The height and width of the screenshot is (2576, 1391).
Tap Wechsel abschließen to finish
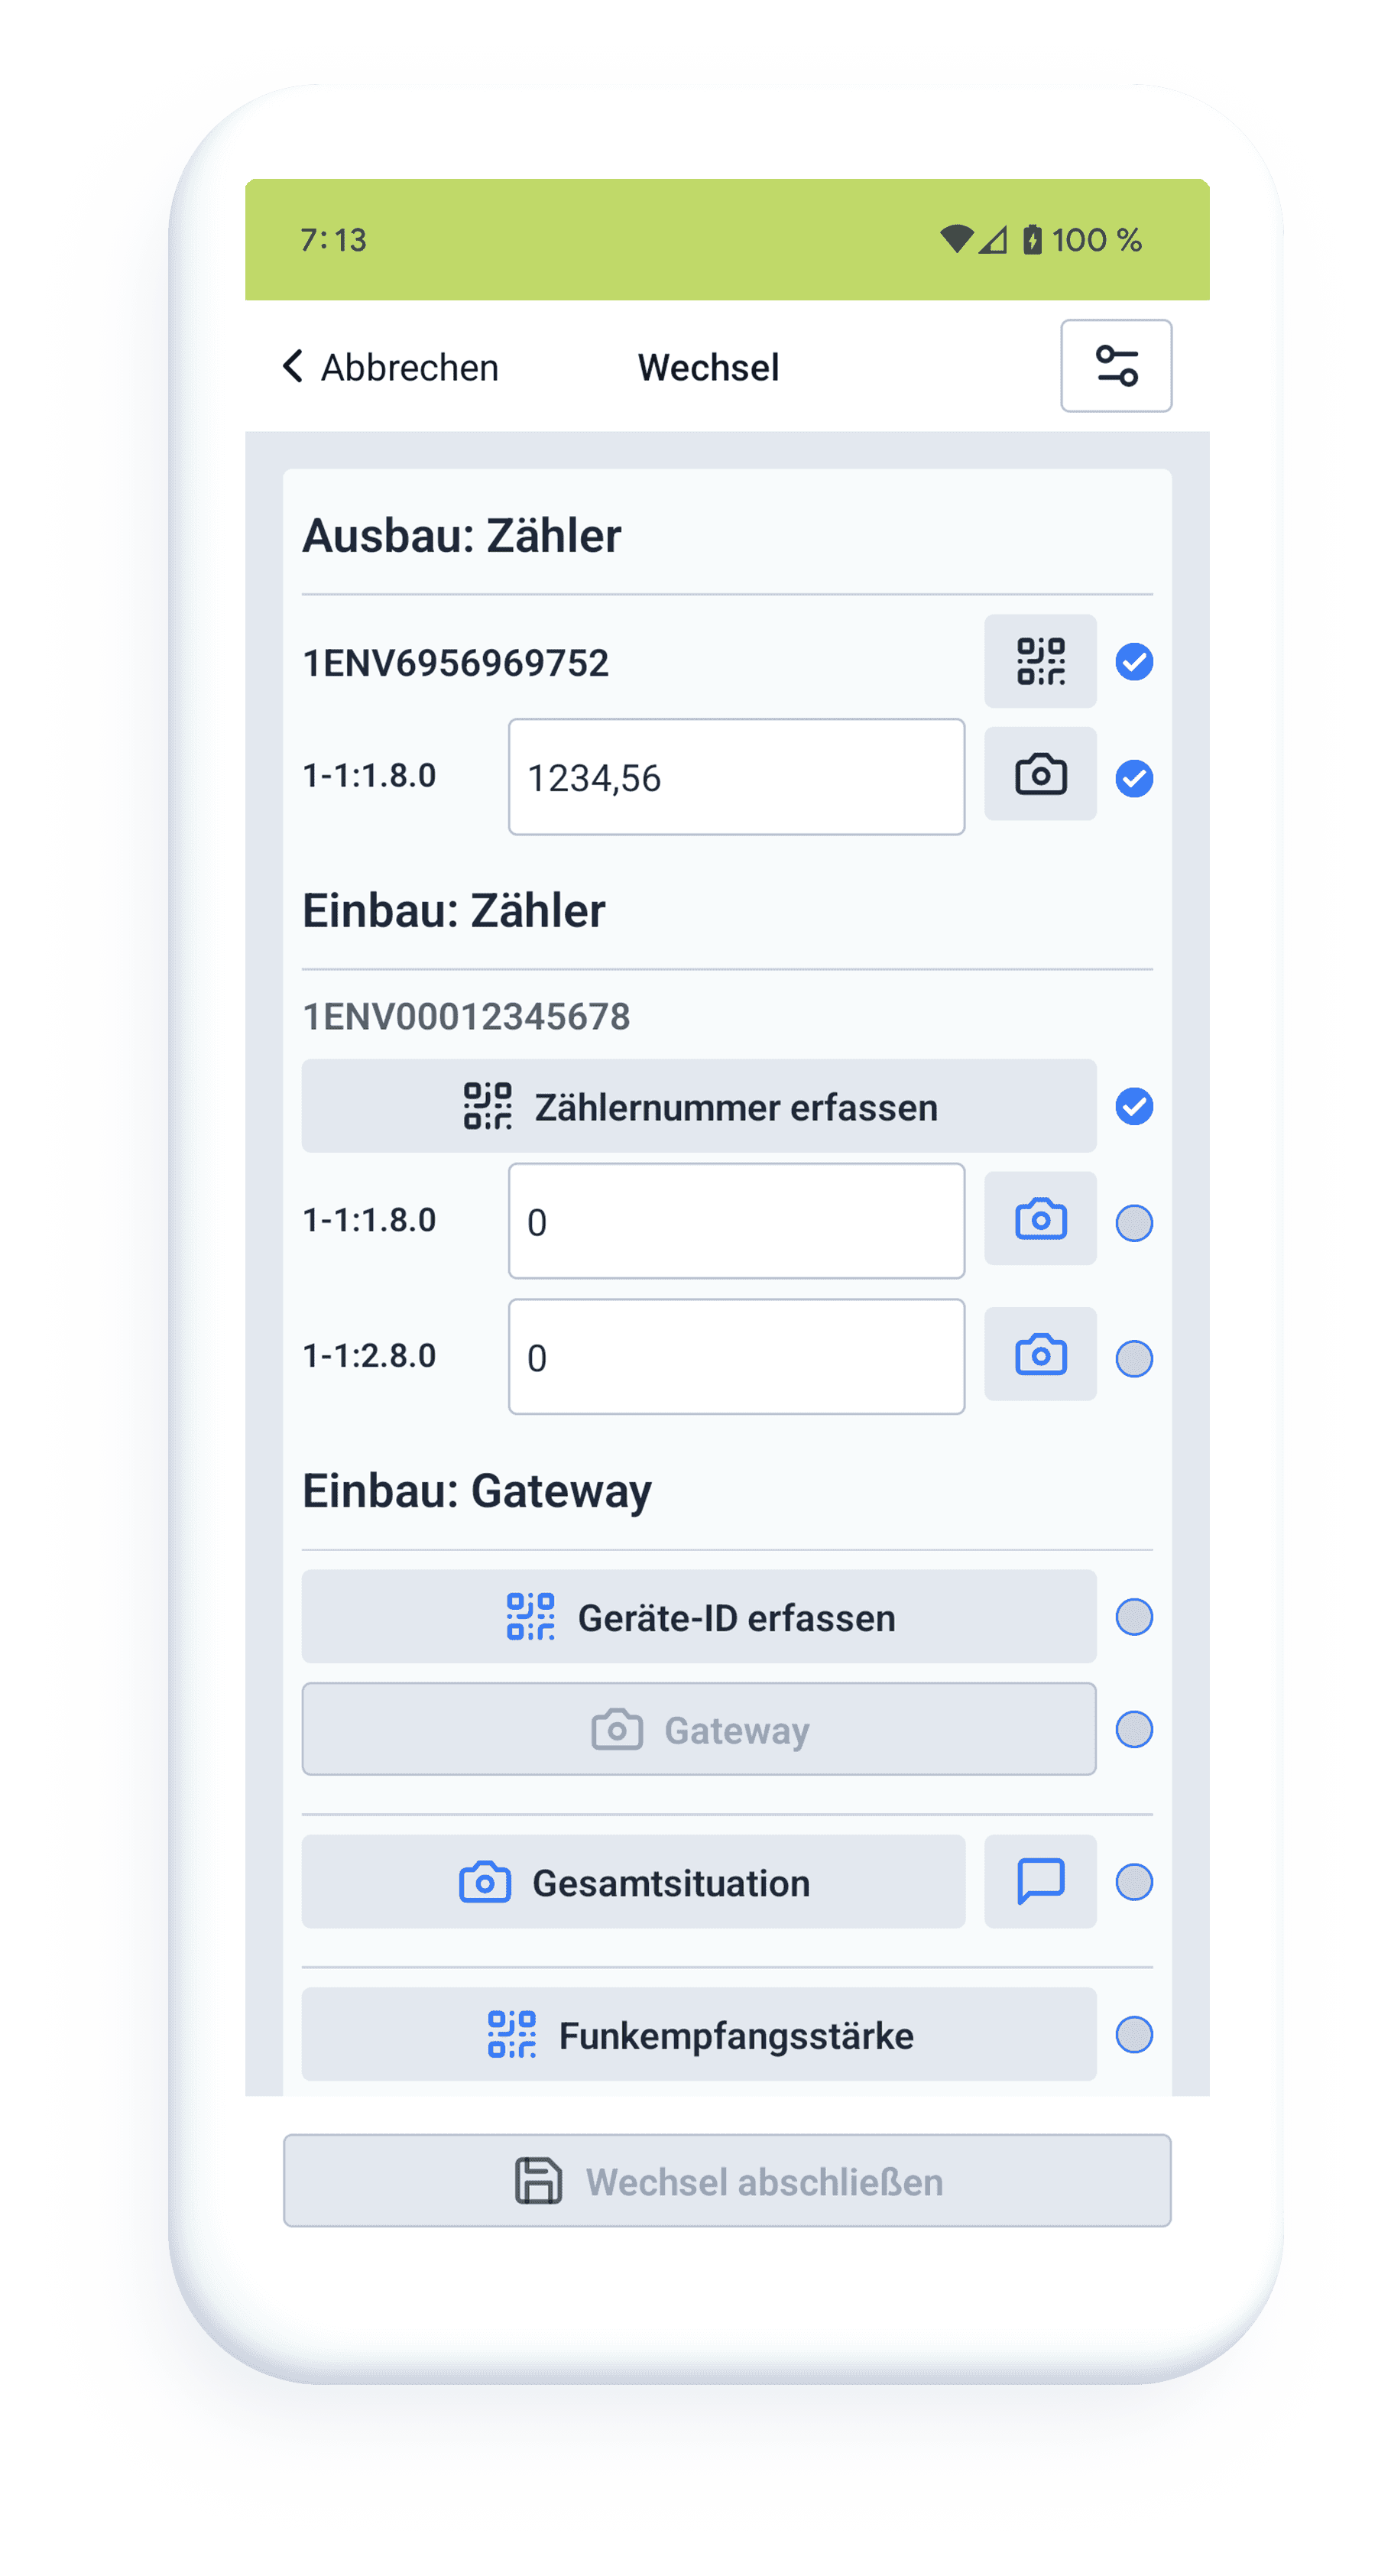(727, 2181)
